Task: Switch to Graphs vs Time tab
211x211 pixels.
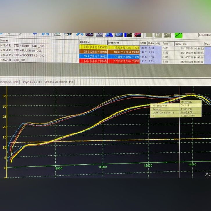Action: point(9,82)
